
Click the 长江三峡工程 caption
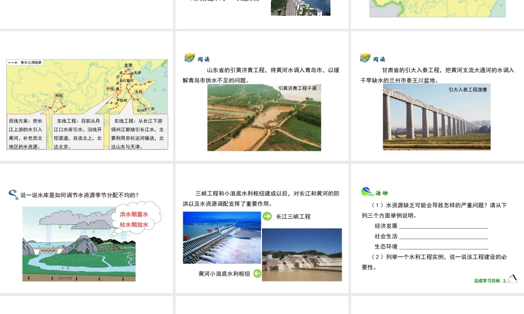(x=293, y=217)
